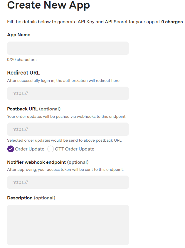Select the Postback URL input field
The image size is (185, 248).
[68, 129]
